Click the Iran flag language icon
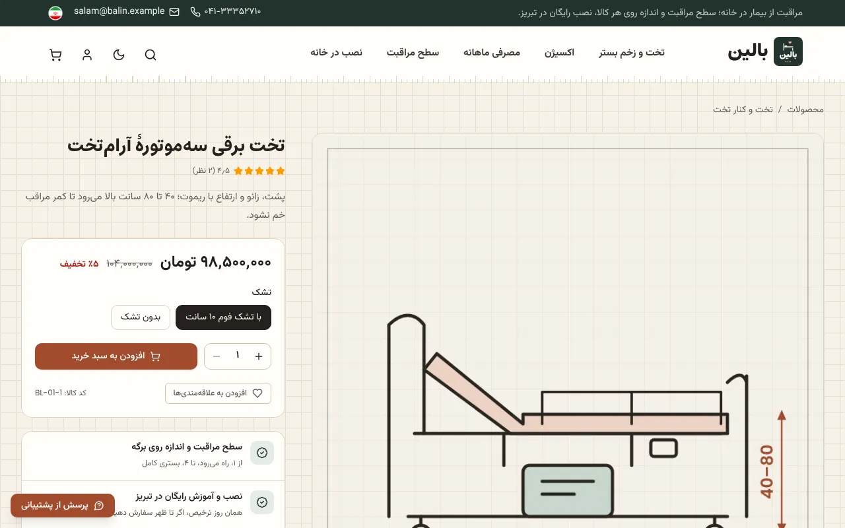This screenshot has height=528, width=845. (55, 13)
